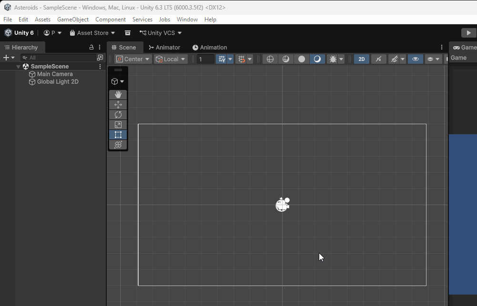Open the tool overlay cube dropdown

tap(118, 81)
